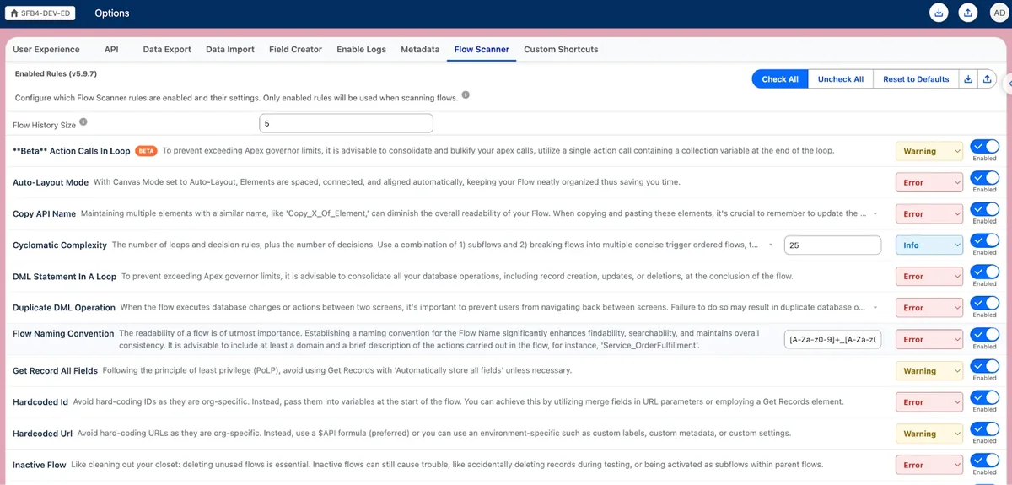The image size is (1012, 485).
Task: Select the Field Creator tab
Action: 295,49
